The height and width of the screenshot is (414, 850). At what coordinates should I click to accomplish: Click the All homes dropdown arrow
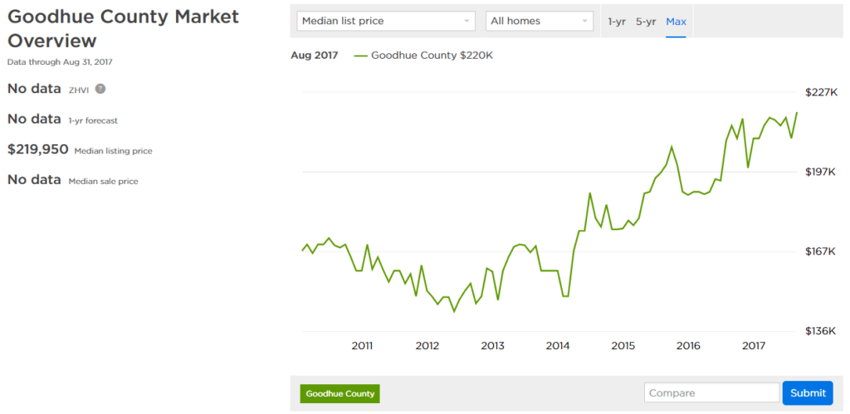tap(584, 21)
